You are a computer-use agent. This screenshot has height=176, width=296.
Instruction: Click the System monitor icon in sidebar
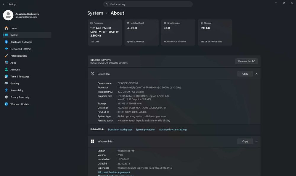7,35
